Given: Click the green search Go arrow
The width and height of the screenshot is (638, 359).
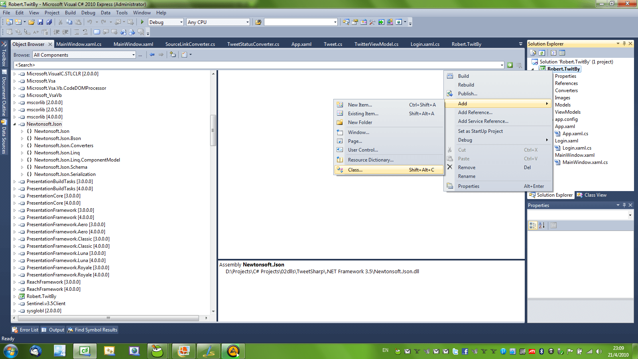Looking at the screenshot, I should pos(510,65).
